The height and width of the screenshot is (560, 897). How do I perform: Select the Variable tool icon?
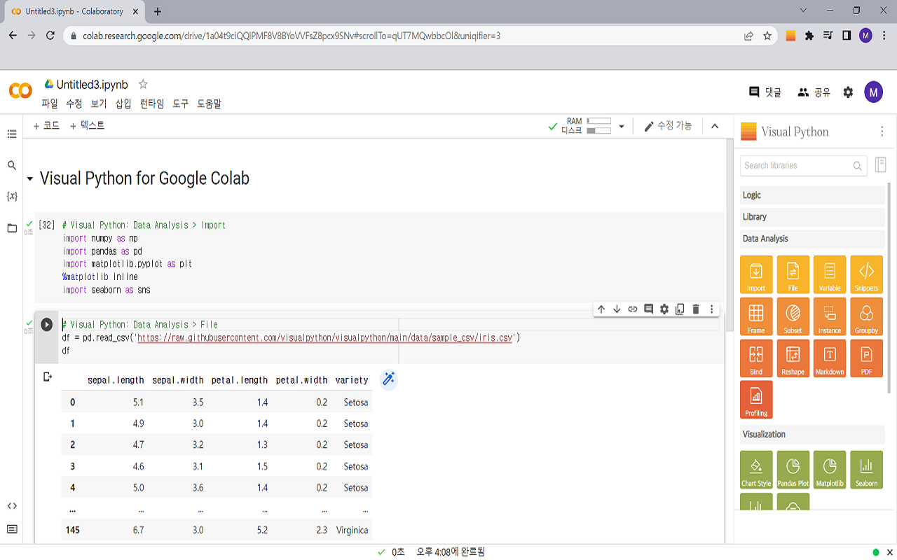point(830,274)
